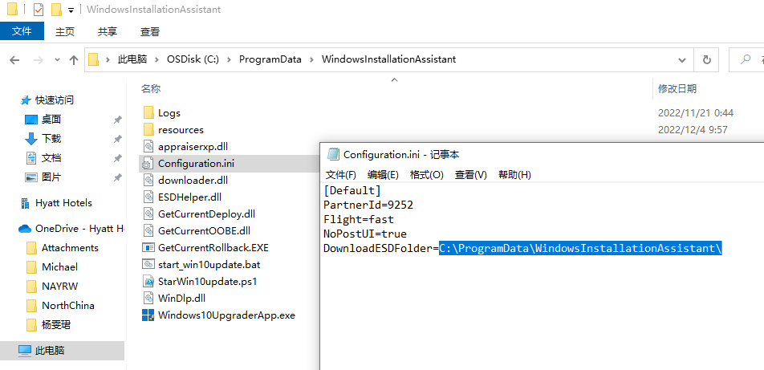
Task: Click the Explorer forward arrow
Action: [38, 60]
